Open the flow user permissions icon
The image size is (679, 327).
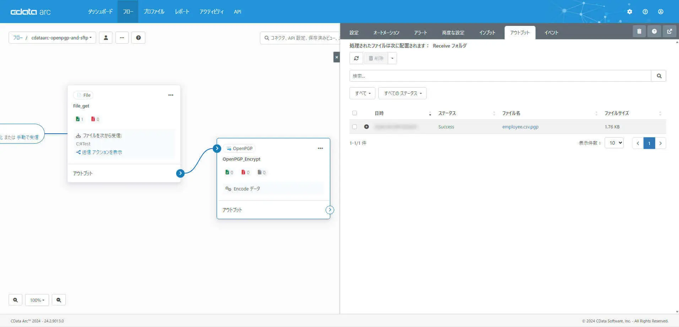106,38
